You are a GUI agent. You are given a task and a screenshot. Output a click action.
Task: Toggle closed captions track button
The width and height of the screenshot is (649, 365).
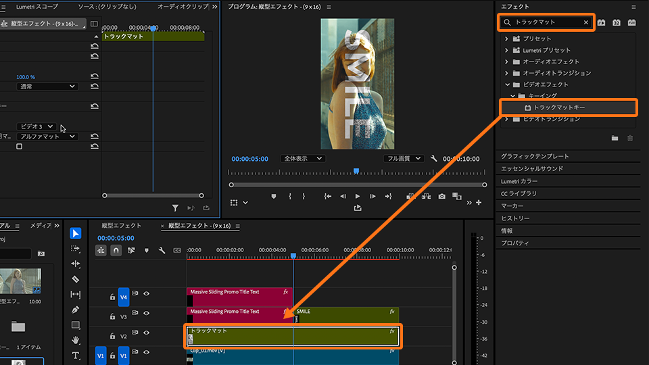coord(177,250)
